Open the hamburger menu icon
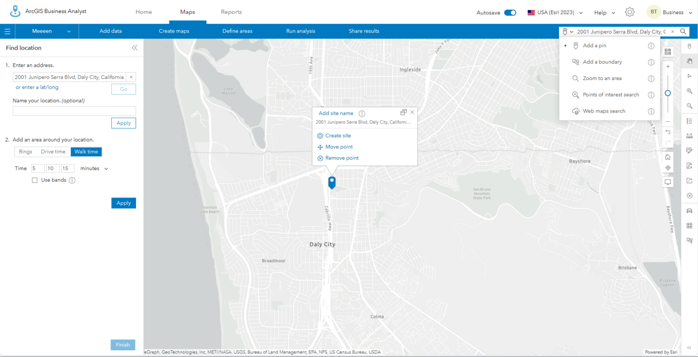Viewport: 698px width, 357px height. pyautogui.click(x=7, y=31)
